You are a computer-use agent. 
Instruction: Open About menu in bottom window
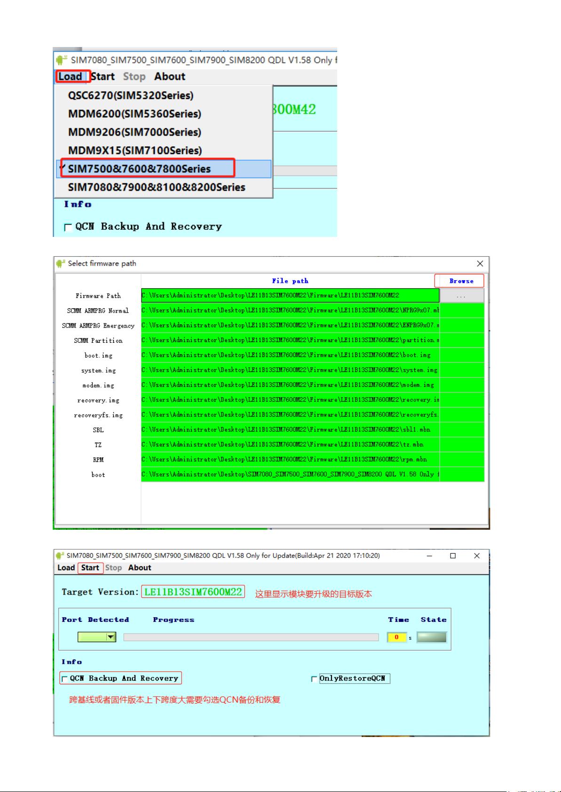pyautogui.click(x=140, y=568)
